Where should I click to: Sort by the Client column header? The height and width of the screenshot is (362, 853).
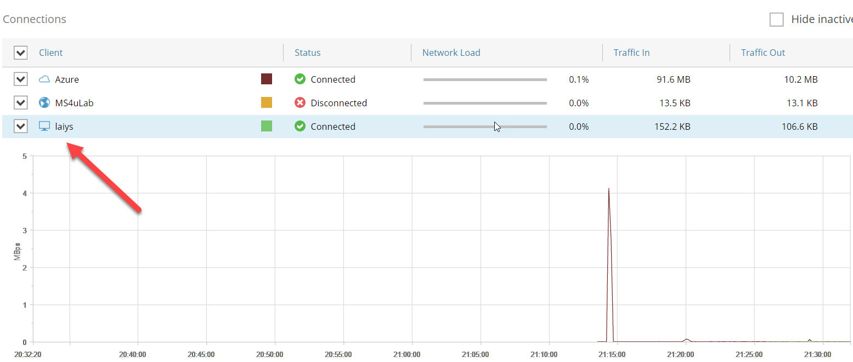[51, 53]
